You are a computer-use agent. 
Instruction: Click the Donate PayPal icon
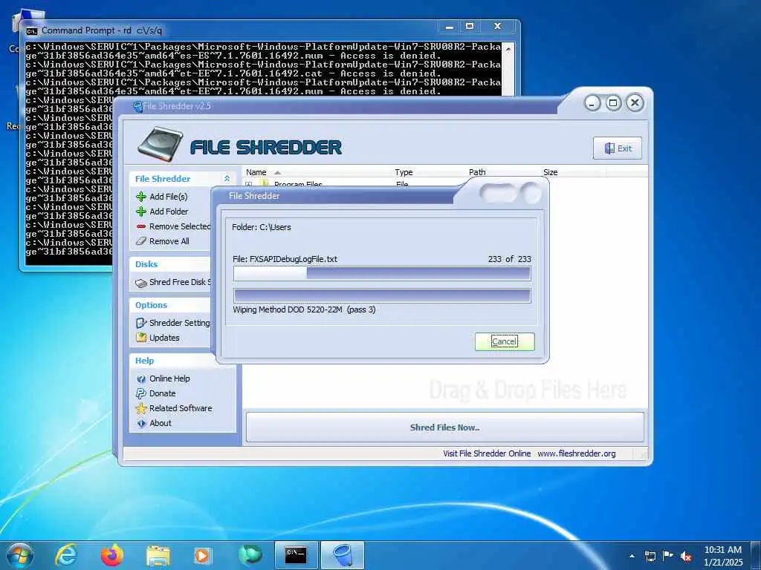click(x=141, y=393)
